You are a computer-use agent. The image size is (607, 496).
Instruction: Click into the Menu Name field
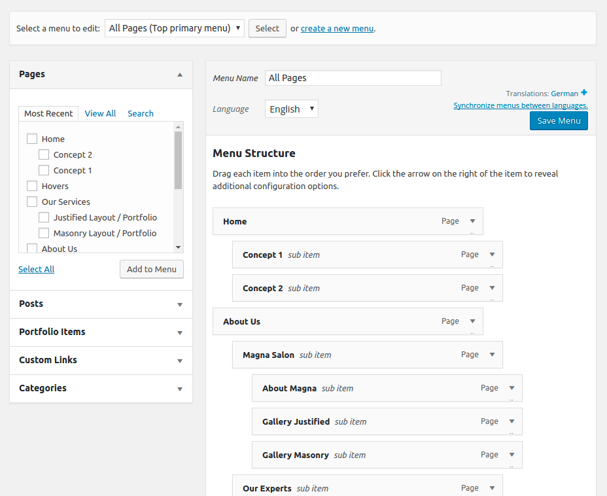point(353,78)
